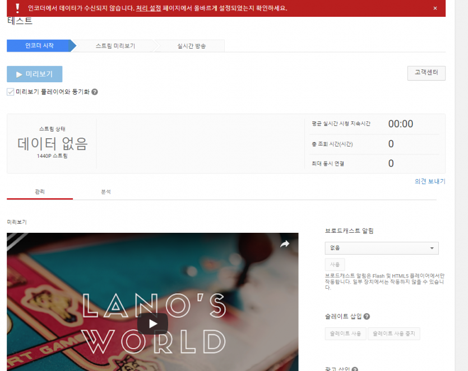Switch to the 분석 tab
Viewport: 468px width, 371px height.
(x=106, y=191)
